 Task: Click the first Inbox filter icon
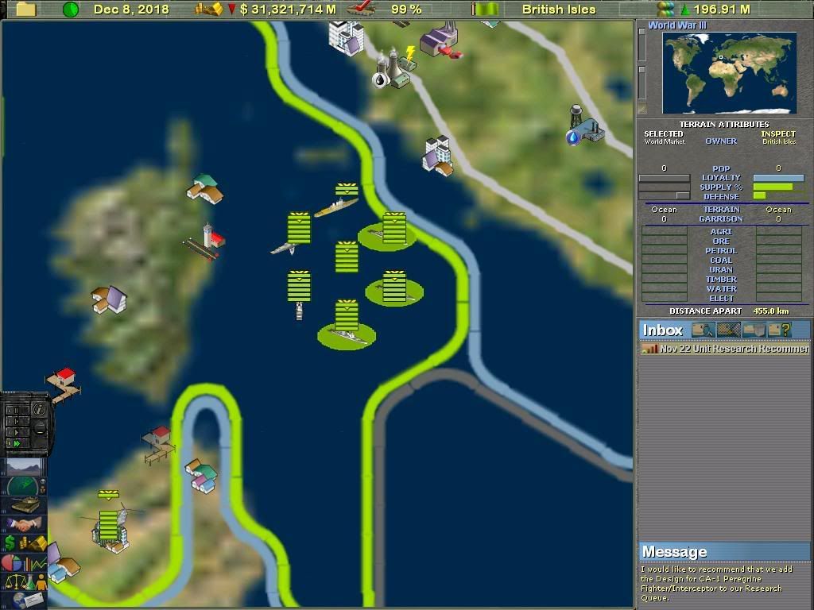[x=703, y=330]
